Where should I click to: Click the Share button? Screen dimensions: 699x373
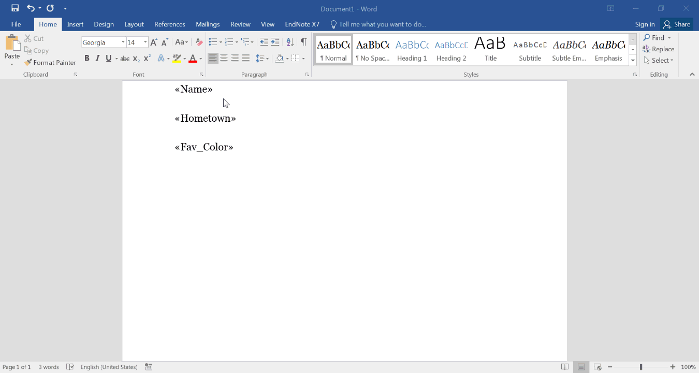[x=677, y=24]
